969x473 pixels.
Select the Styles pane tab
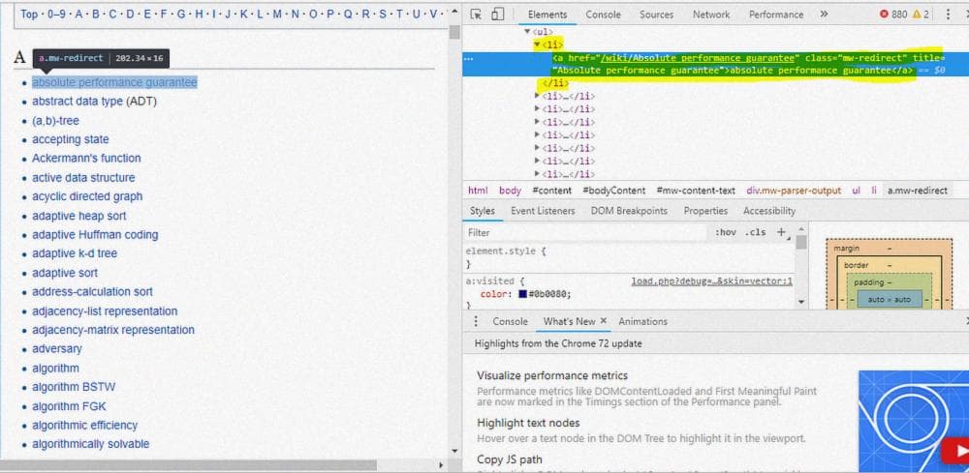click(x=482, y=211)
